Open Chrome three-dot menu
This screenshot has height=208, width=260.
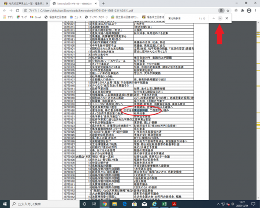[x=255, y=10]
